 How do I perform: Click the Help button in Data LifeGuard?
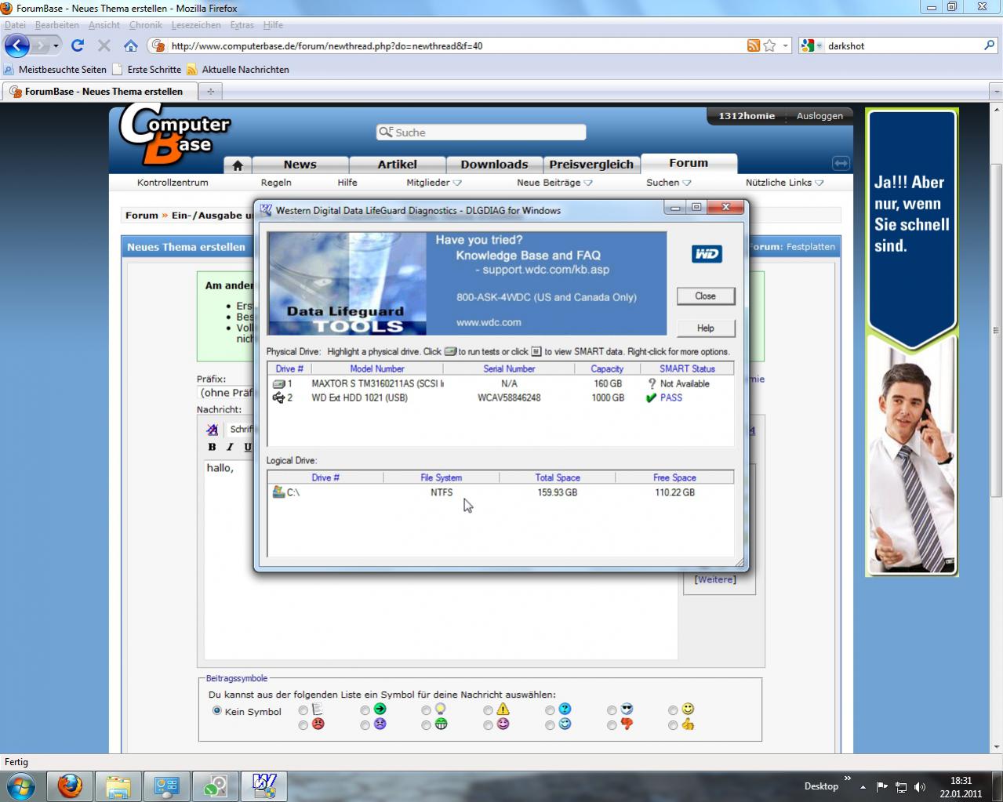(705, 328)
